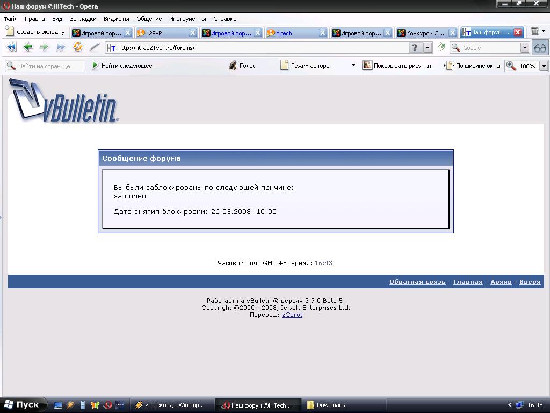Click the closed tabs trash icon
This screenshot has width=550, height=413.
point(534,32)
